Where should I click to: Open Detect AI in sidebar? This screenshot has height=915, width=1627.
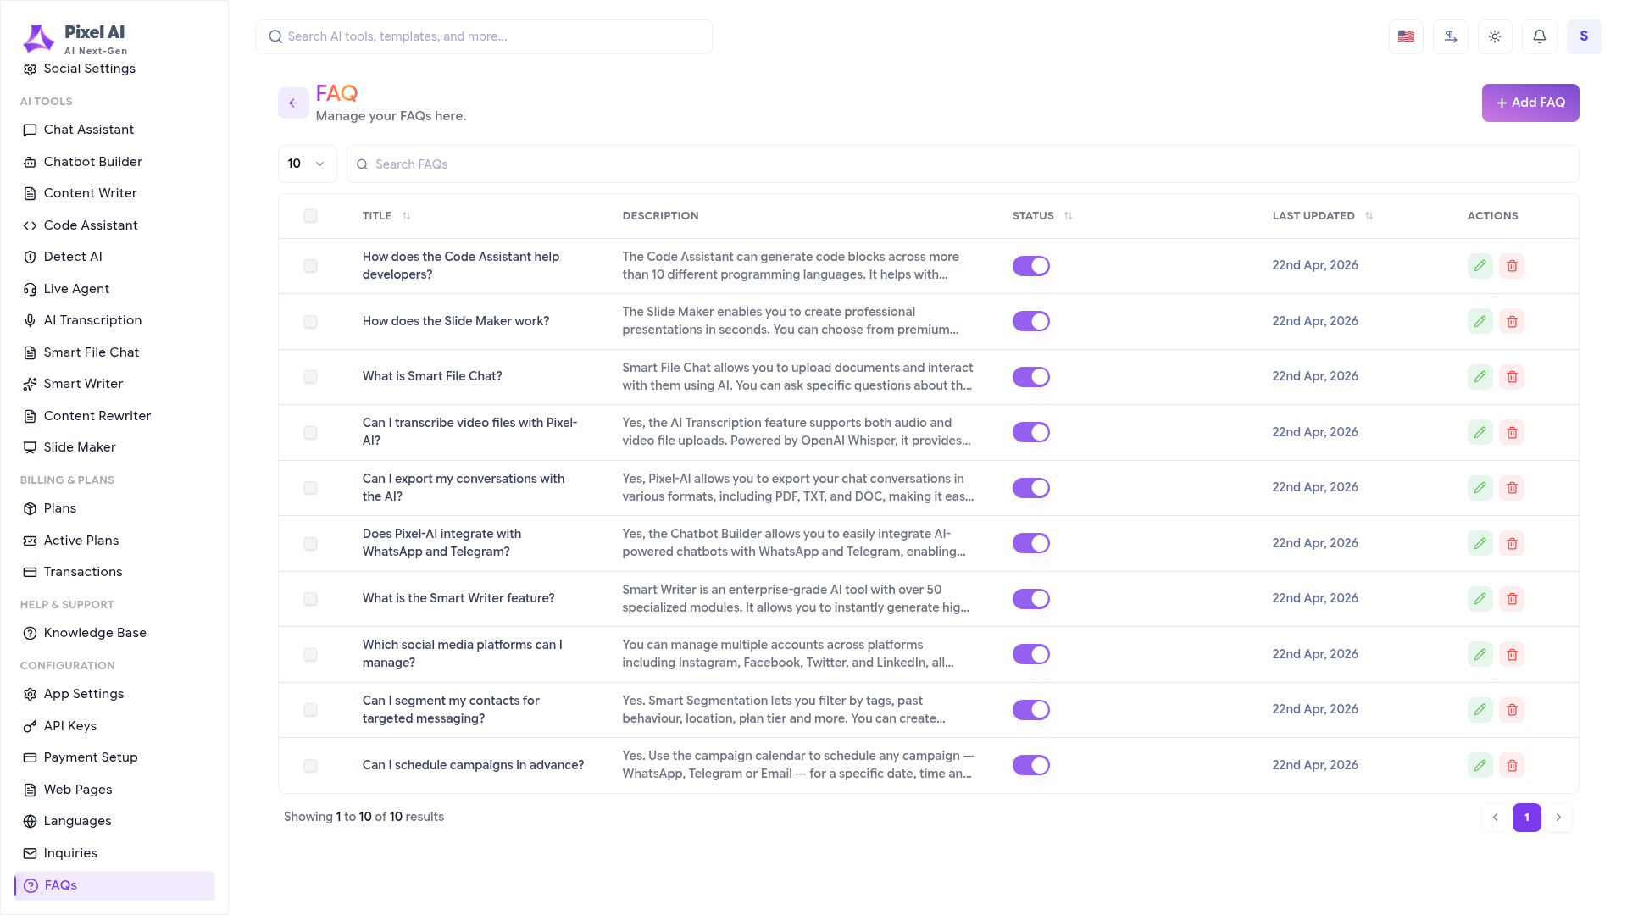coord(114,257)
